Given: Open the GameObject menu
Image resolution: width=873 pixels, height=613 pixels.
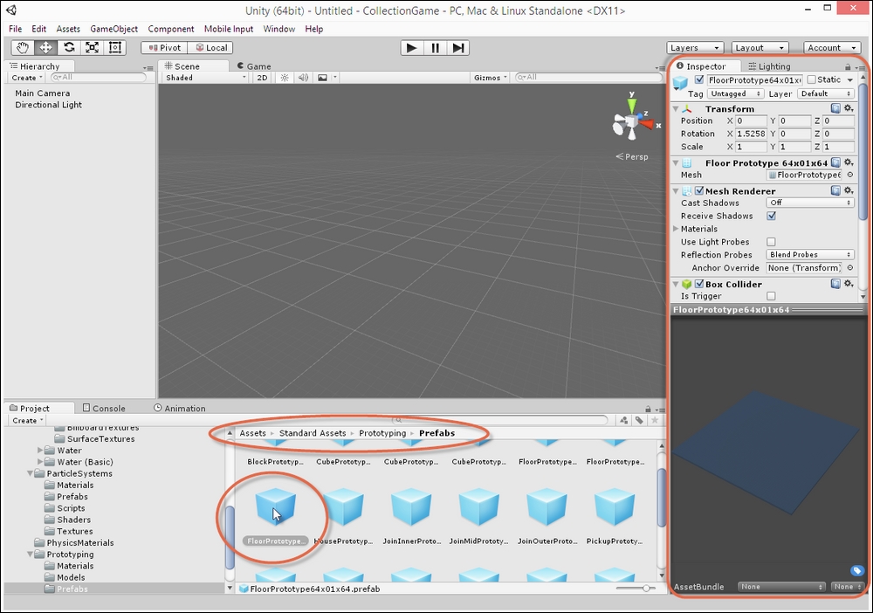Looking at the screenshot, I should (x=113, y=29).
